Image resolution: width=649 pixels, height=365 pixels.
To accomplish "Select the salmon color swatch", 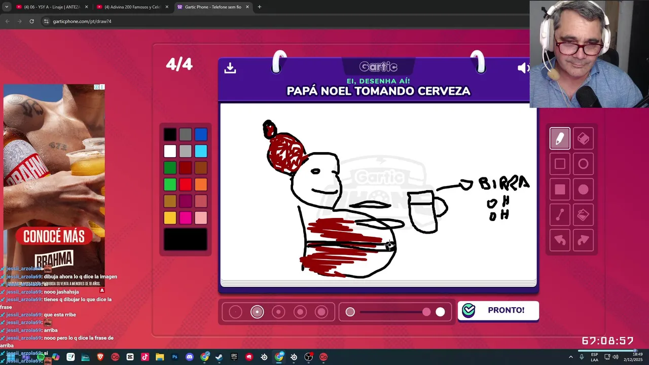I will click(x=201, y=201).
